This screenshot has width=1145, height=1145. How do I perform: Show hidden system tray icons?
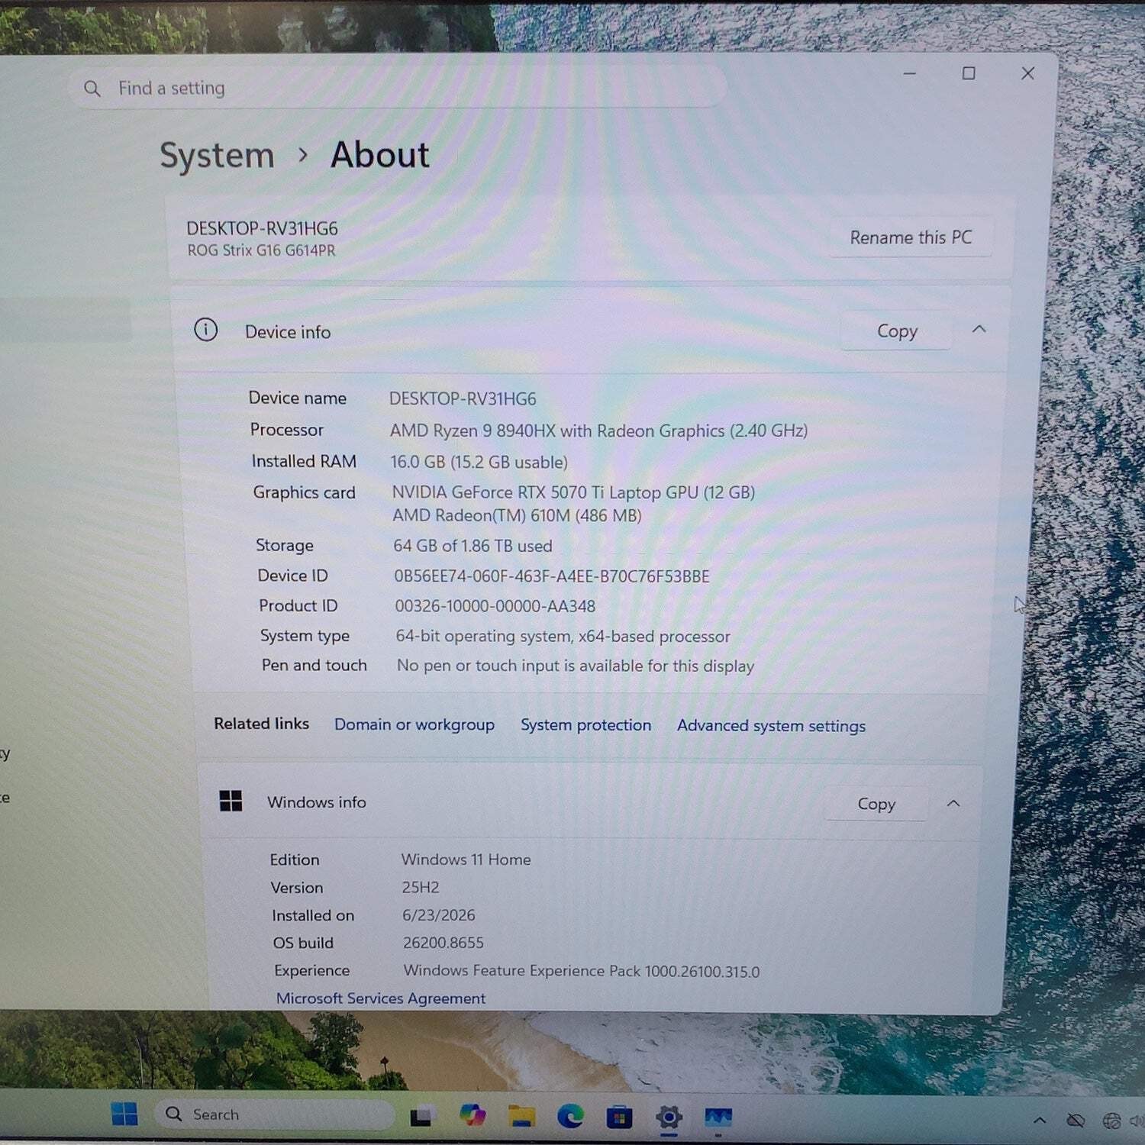coord(1039,1121)
